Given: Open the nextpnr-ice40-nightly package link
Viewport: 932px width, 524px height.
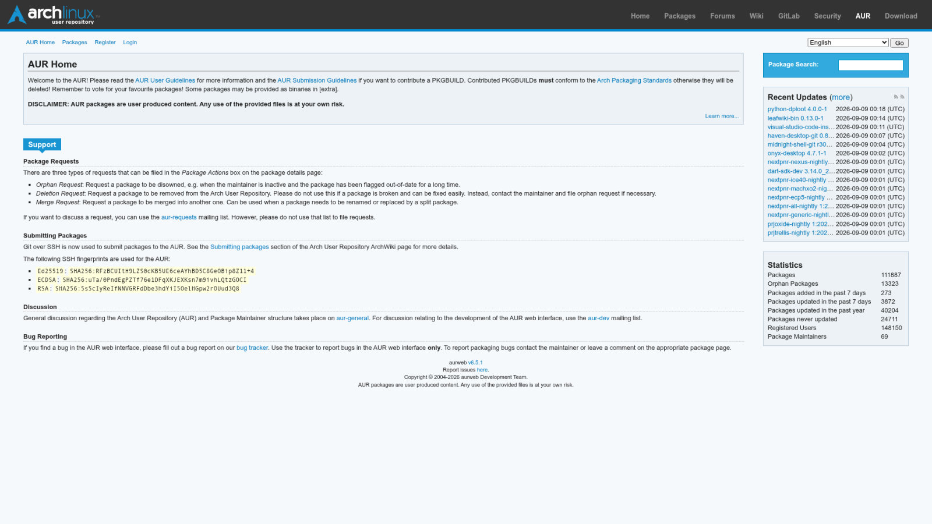Looking at the screenshot, I should pyautogui.click(x=801, y=180).
